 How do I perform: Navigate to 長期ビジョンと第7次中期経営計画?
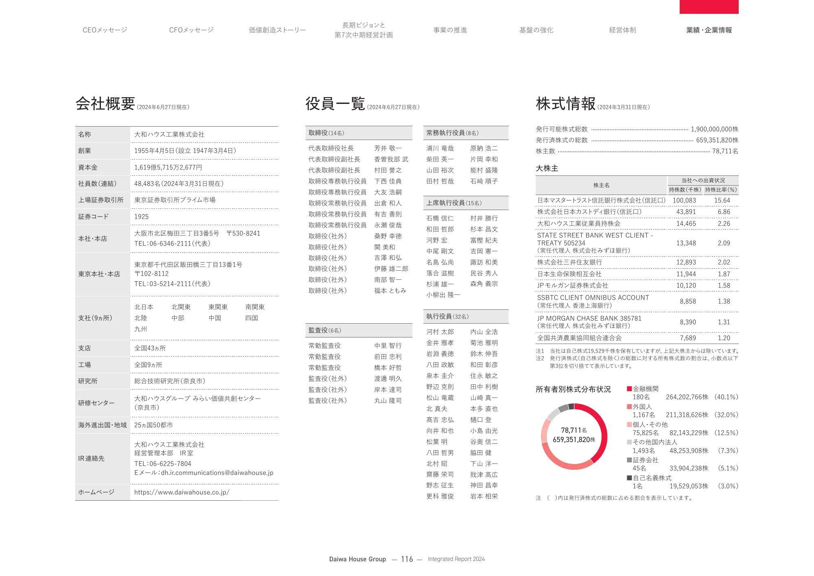click(x=363, y=29)
